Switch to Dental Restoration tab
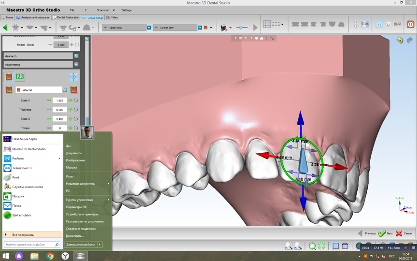 66,17
